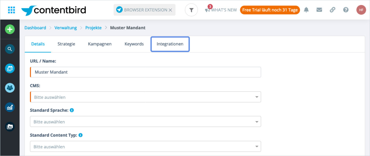Open the filter funnel button
This screenshot has height=156, width=370.
(x=191, y=10)
